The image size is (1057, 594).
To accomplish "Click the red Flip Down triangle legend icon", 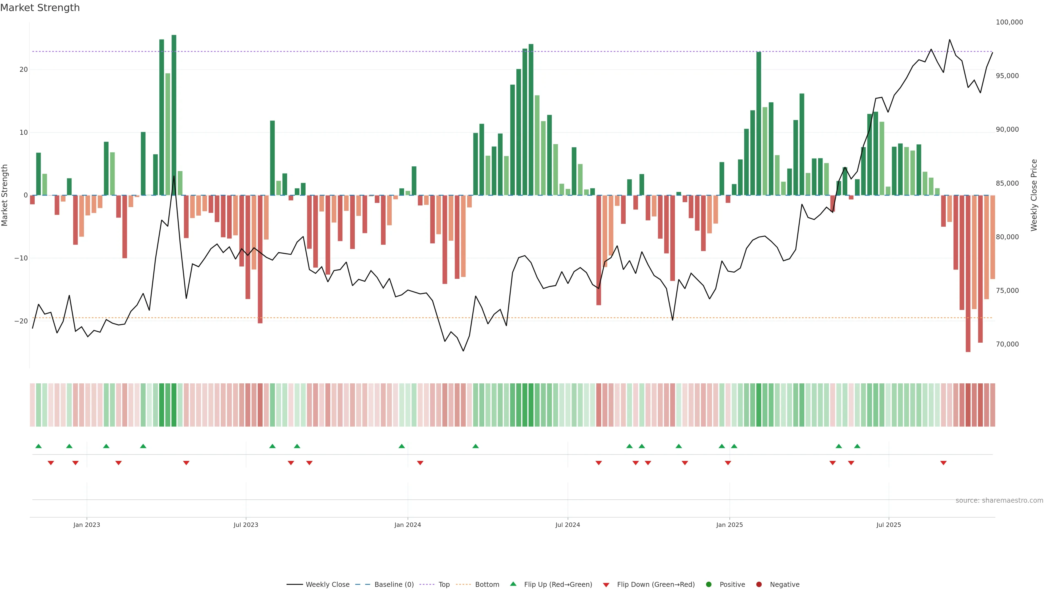I will coord(606,585).
